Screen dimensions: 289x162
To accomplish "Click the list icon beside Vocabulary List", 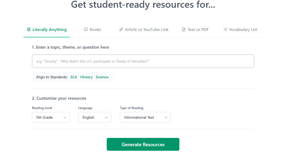I will click(x=225, y=30).
